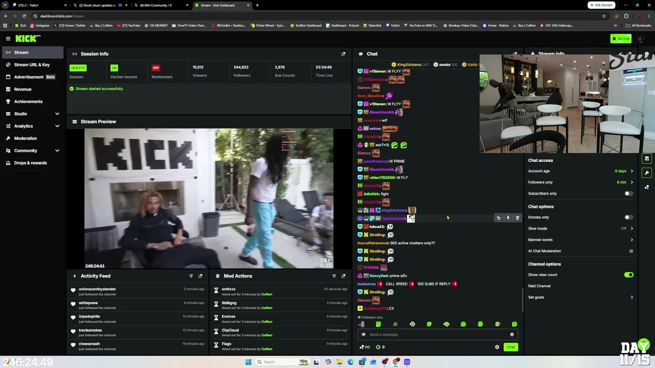Click uninnocentbystander in Activity Feed
Viewport: 655px width, 368px height.
97,289
